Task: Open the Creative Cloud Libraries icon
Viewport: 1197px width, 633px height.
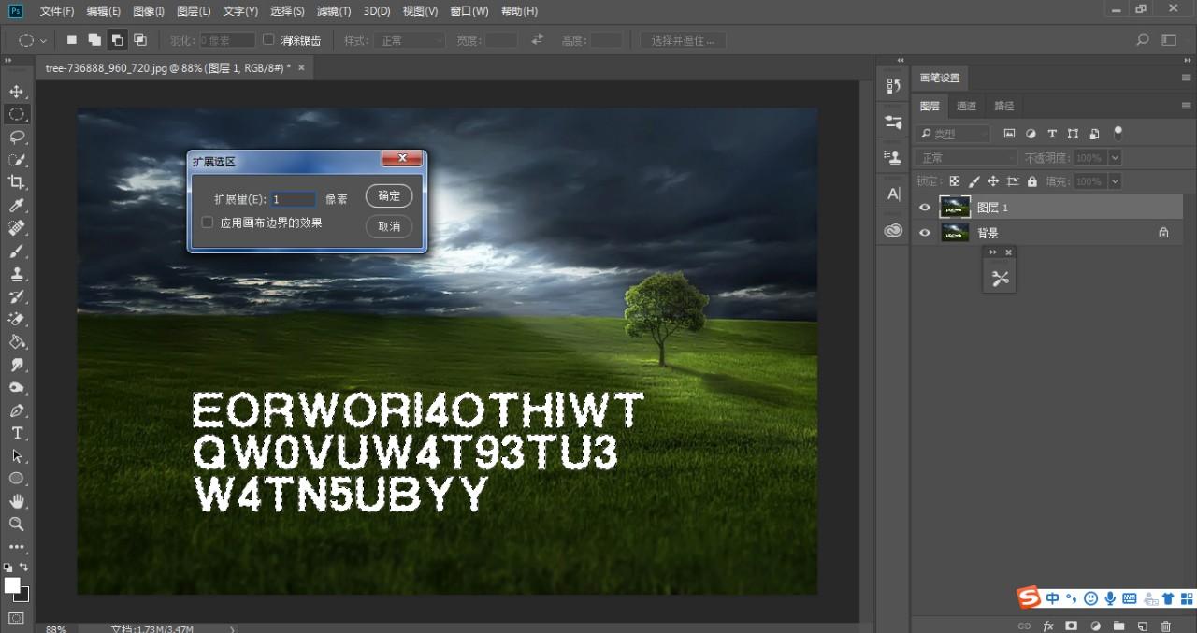Action: [x=893, y=230]
